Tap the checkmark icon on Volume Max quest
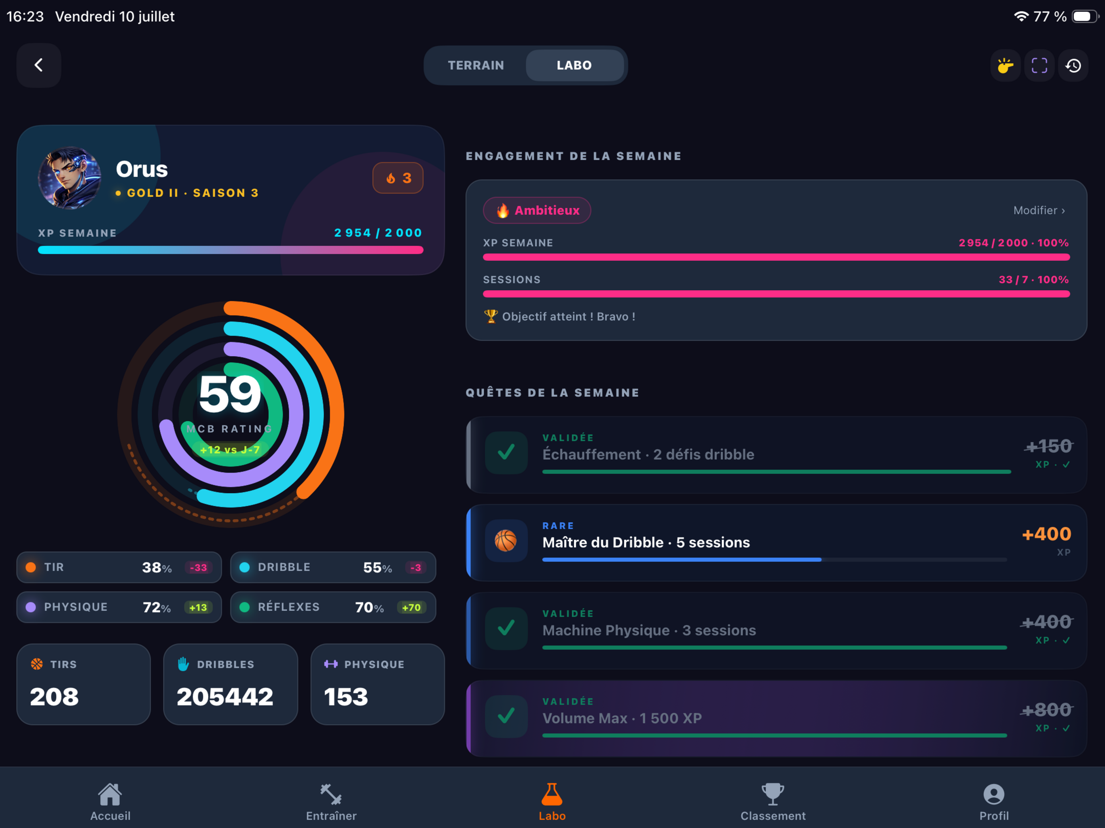The width and height of the screenshot is (1105, 828). point(506,717)
